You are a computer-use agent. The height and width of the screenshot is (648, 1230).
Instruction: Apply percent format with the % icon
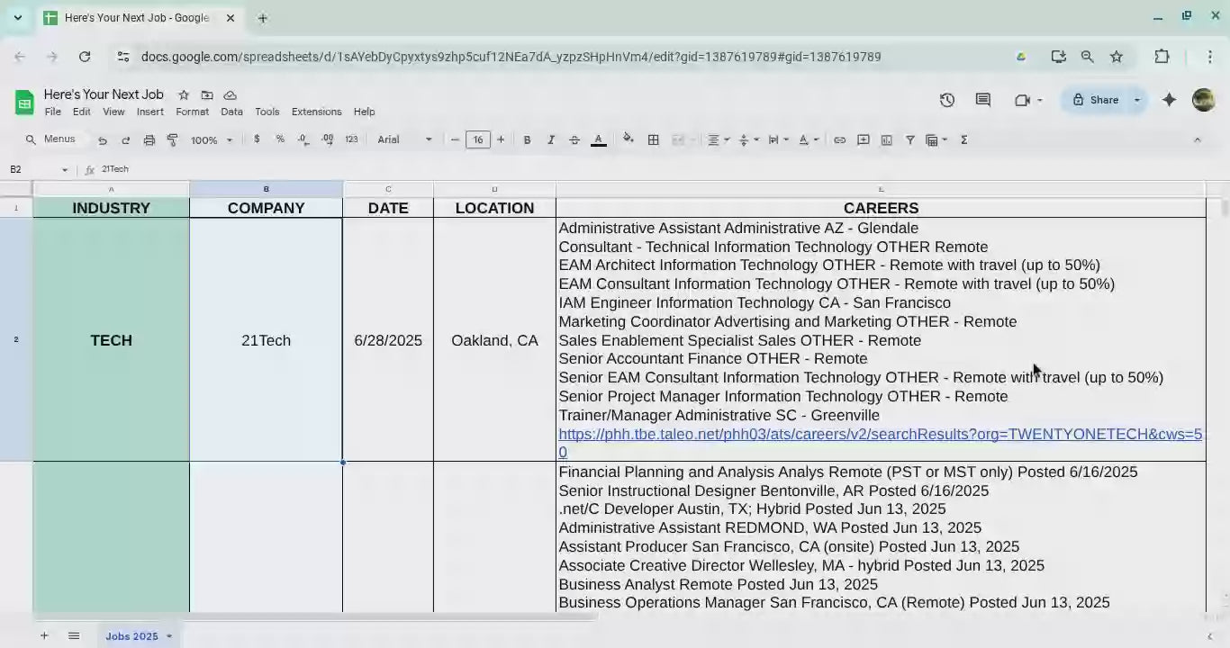coord(280,139)
